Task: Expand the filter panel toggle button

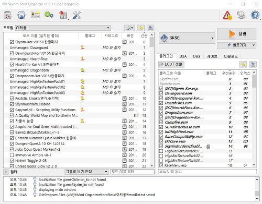Action: [x=6, y=172]
